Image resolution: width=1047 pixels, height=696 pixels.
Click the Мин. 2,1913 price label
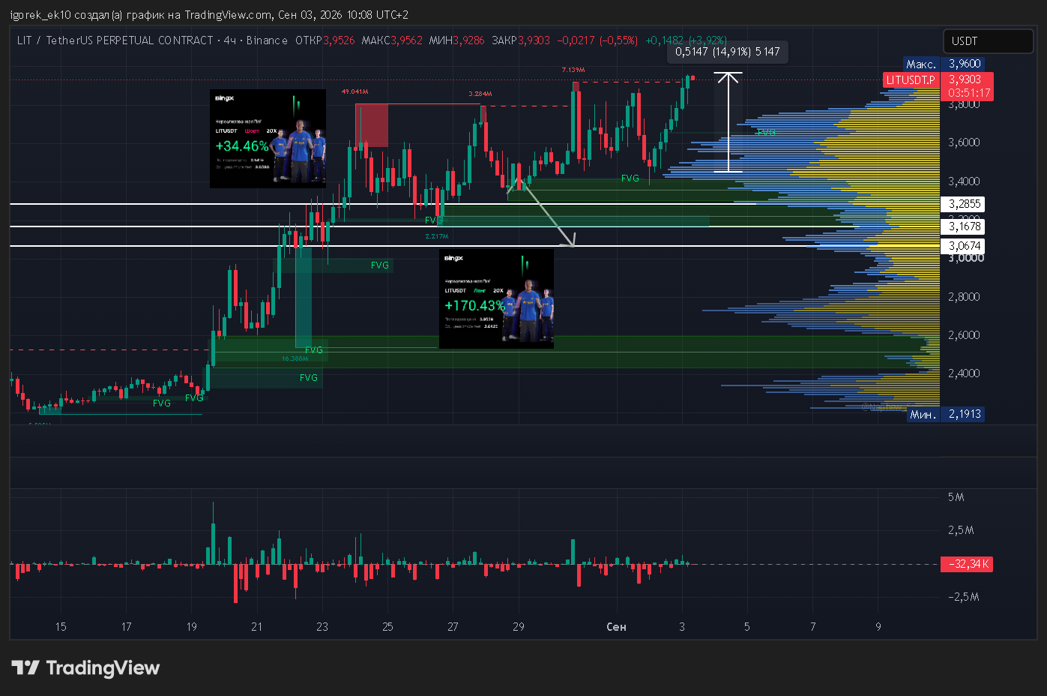tap(944, 414)
